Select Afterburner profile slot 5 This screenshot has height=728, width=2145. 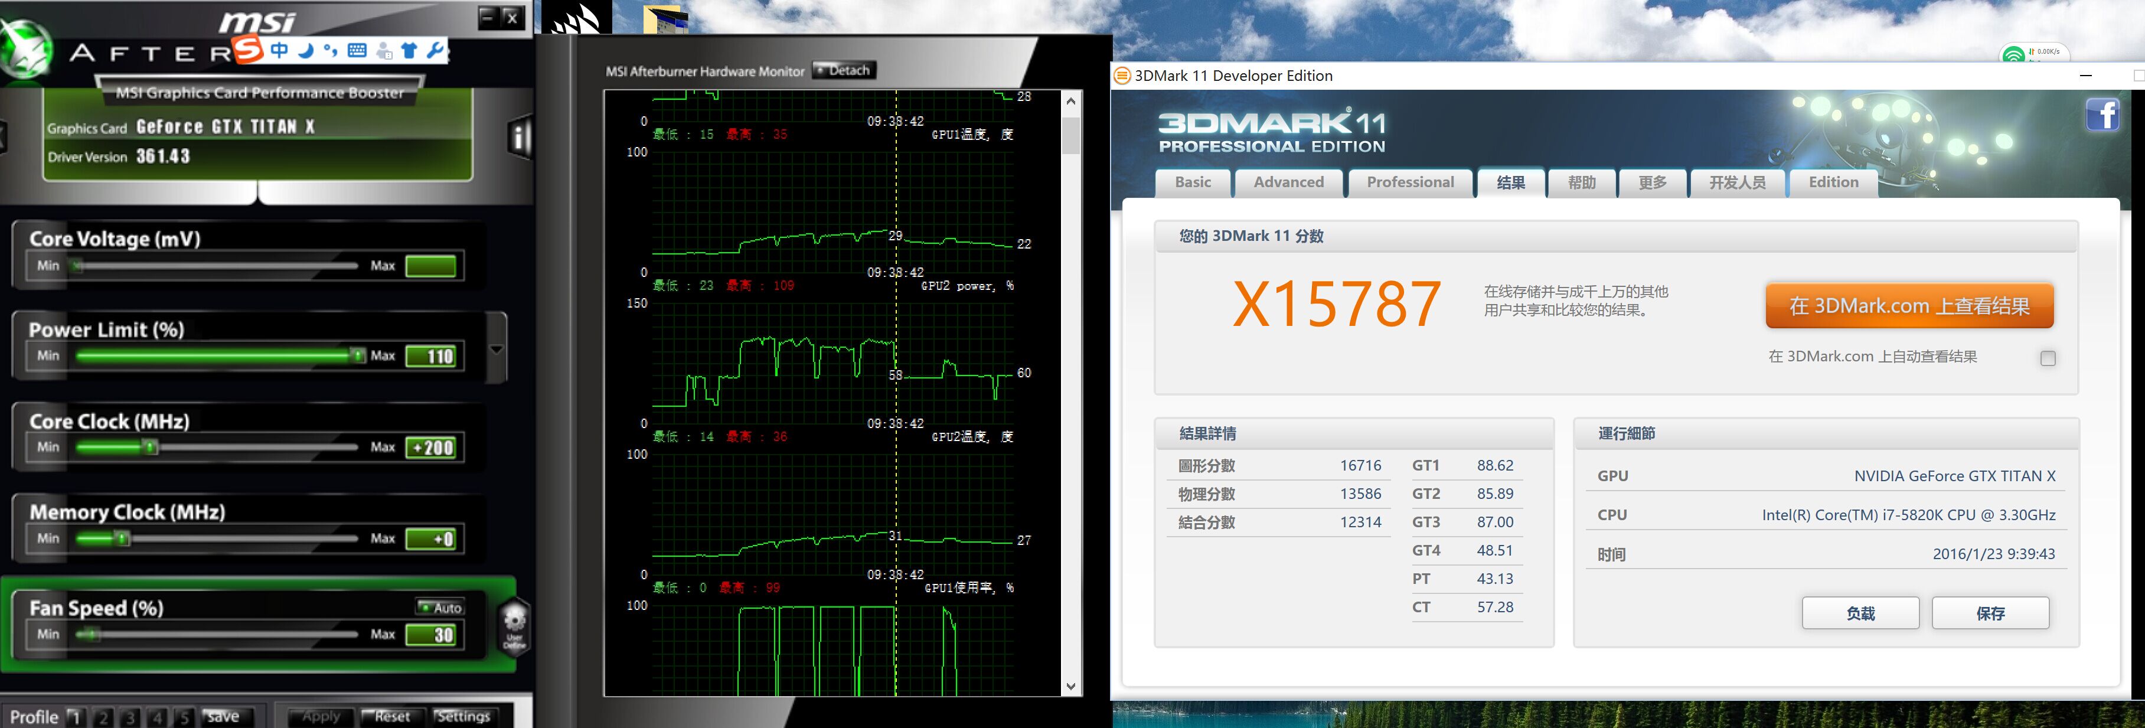click(x=184, y=716)
